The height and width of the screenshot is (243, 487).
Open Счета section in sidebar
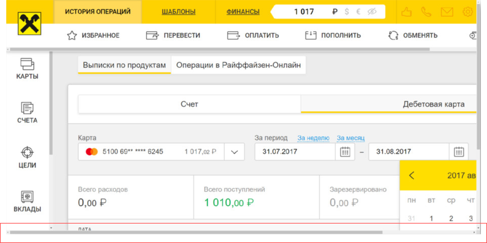coord(27,113)
